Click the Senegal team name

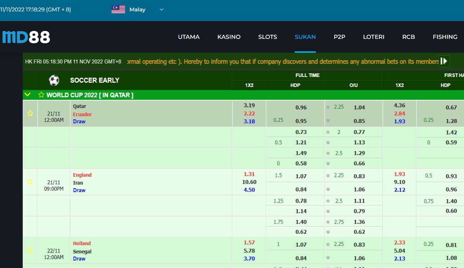coord(82,252)
